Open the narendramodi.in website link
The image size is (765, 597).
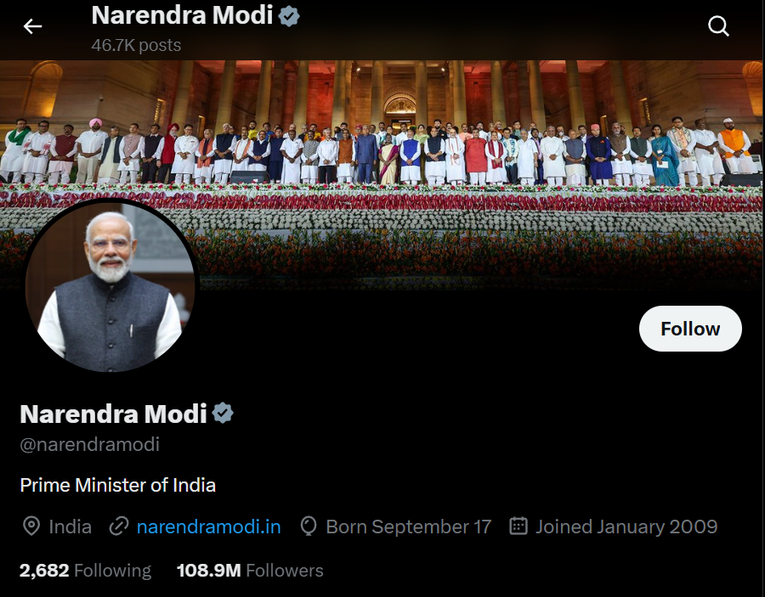pos(209,527)
